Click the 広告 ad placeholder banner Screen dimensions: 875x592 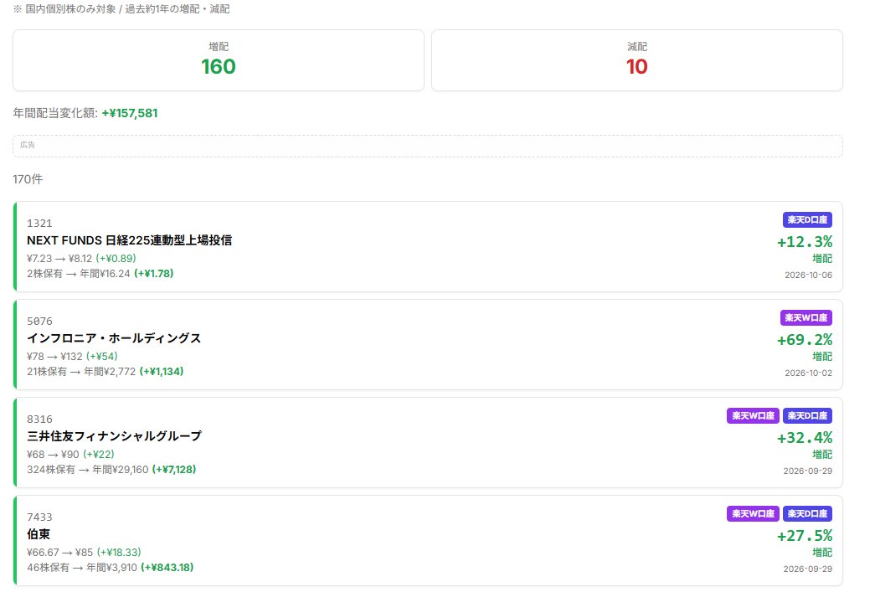pyautogui.click(x=428, y=147)
